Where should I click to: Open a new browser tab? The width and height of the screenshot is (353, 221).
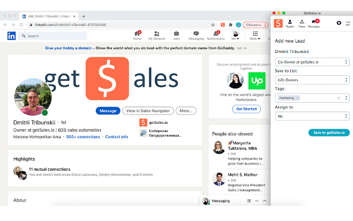click(83, 16)
